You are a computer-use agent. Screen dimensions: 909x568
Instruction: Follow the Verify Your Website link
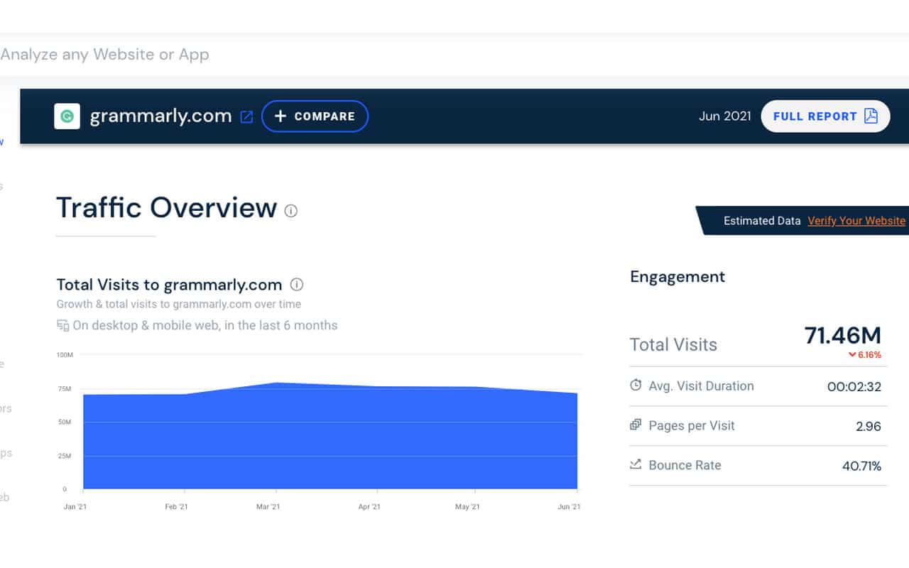point(856,221)
